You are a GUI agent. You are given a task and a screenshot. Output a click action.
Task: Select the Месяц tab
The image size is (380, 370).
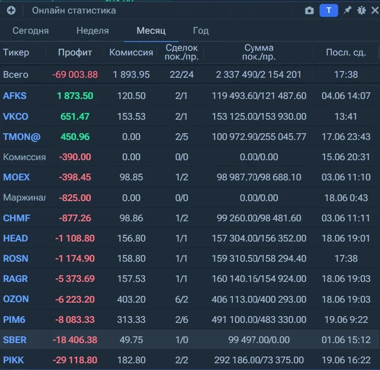pos(151,31)
